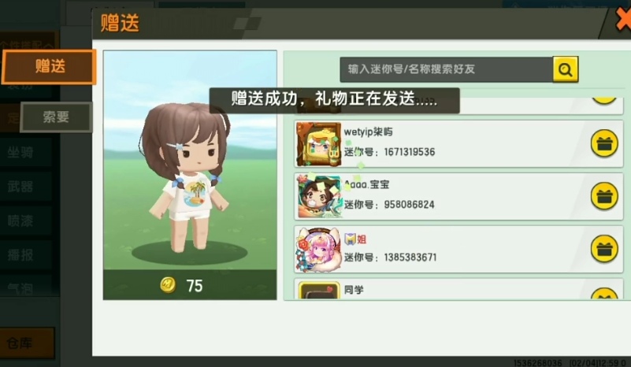Click the gold coin icon beside 75
Viewport: 631px width, 367px height.
(x=168, y=285)
